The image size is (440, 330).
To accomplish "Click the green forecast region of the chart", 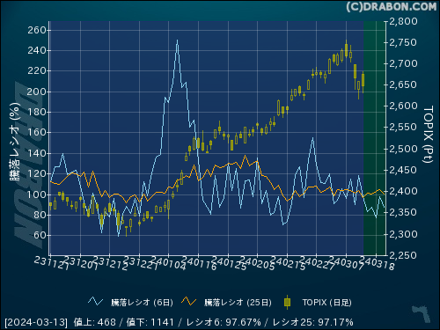I will coord(374,138).
